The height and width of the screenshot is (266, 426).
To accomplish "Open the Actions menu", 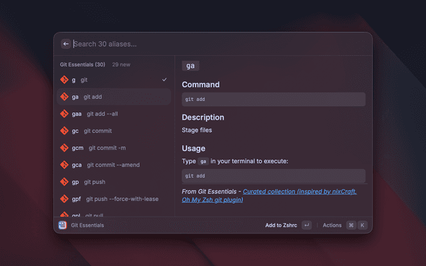I will click(331, 225).
